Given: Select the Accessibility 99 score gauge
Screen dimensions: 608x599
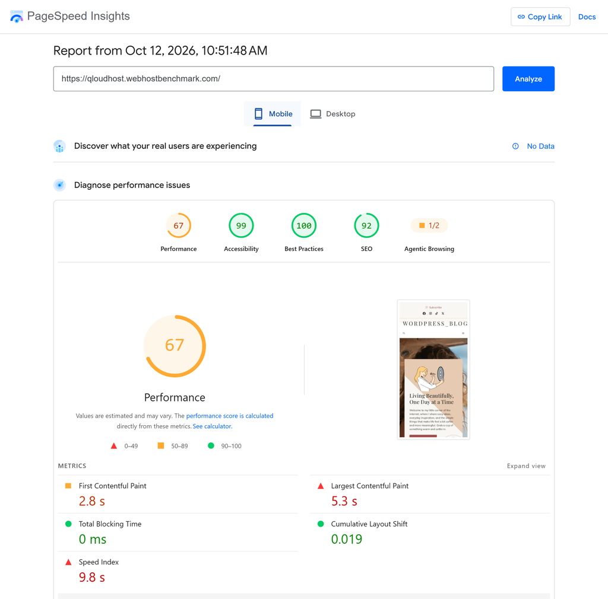Looking at the screenshot, I should tap(241, 225).
